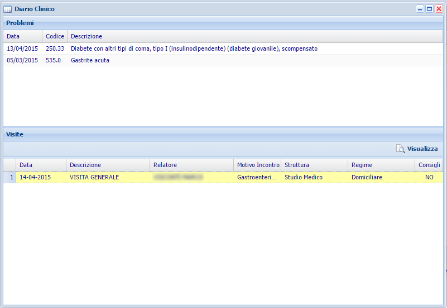Click the Consigli column header
This screenshot has width=447, height=308.
[x=429, y=165]
